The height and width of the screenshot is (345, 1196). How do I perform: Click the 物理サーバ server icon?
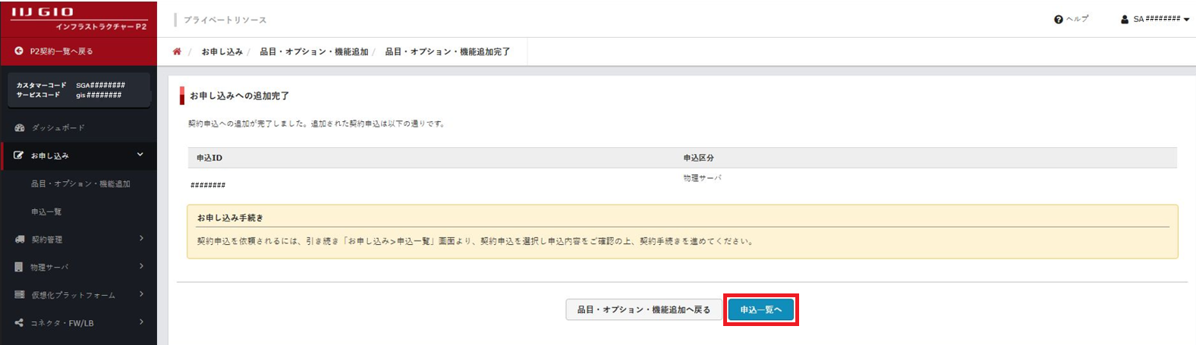click(x=19, y=267)
